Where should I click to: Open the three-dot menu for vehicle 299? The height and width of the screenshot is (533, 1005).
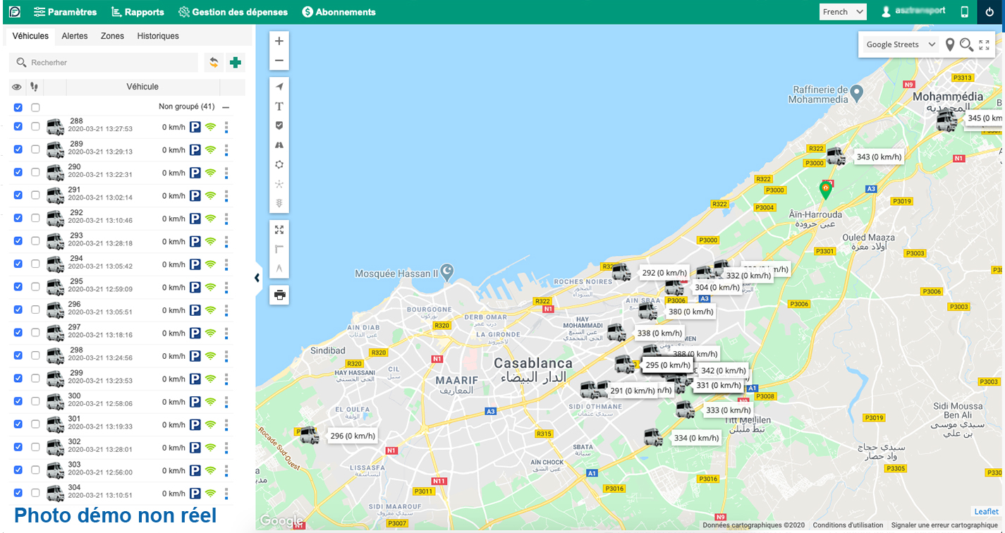pyautogui.click(x=226, y=379)
